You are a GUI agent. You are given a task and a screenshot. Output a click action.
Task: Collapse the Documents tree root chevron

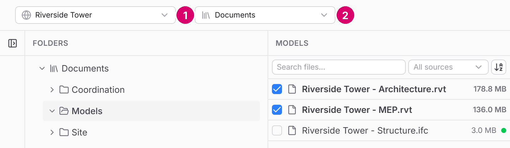42,68
